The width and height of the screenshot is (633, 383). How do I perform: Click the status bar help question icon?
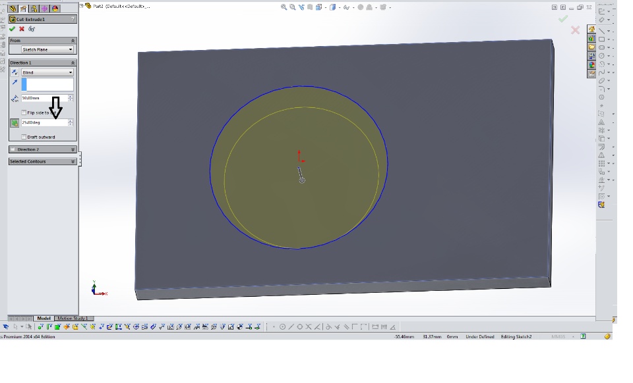(x=583, y=336)
